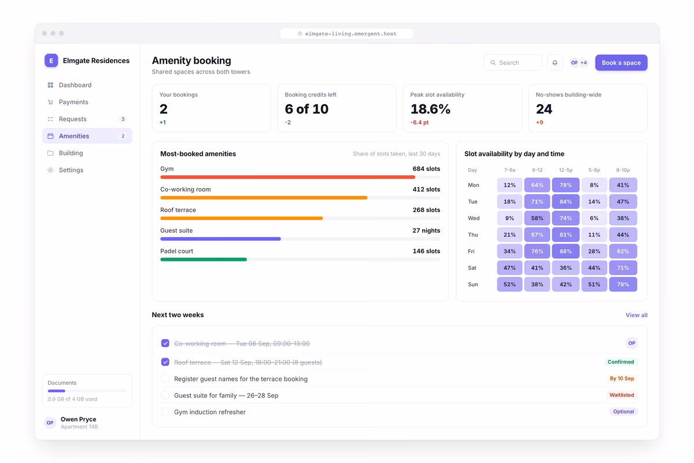The width and height of the screenshot is (694, 463).
Task: Click the Elmgate Residences logo icon
Action: pos(51,60)
